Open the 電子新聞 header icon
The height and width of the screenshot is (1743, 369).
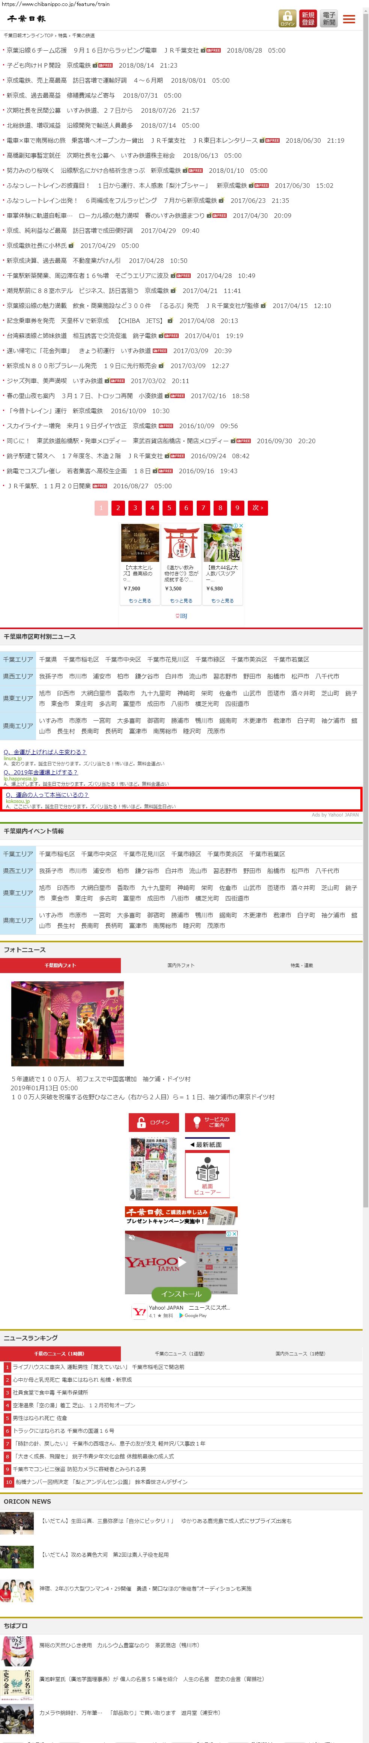click(328, 18)
